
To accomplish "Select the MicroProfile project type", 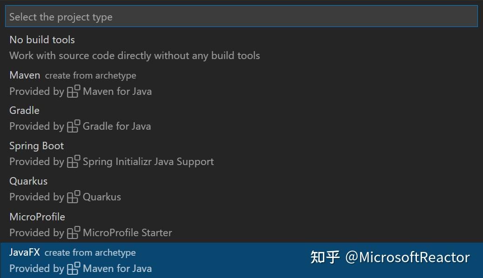I will click(241, 225).
